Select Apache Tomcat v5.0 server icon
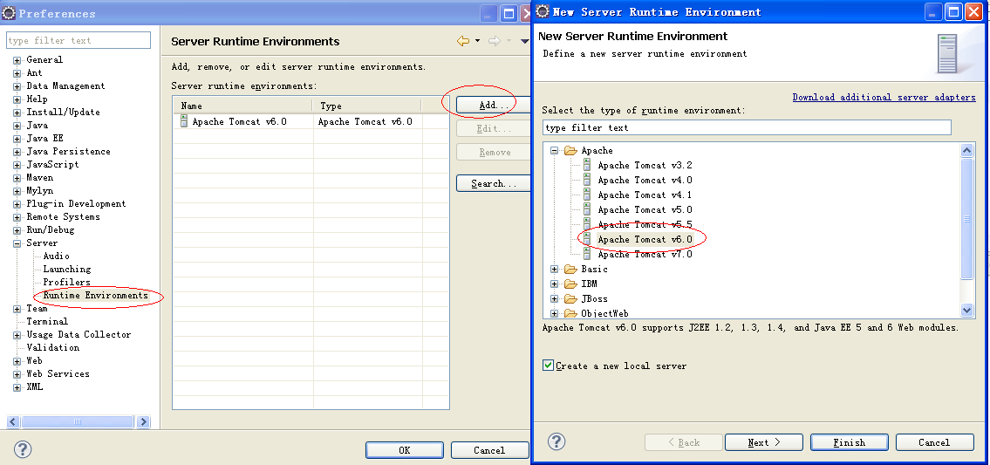Viewport: 990px width, 465px height. click(x=587, y=209)
